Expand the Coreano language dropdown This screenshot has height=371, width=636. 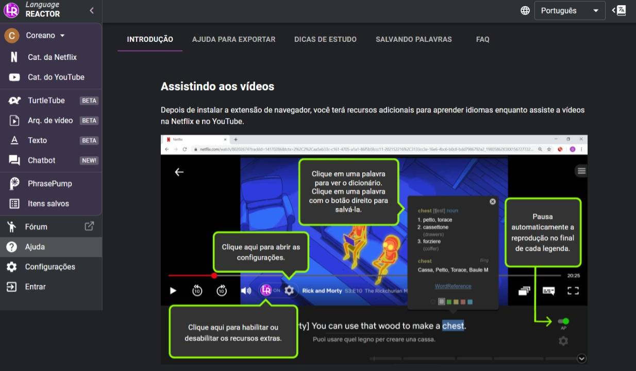point(45,36)
